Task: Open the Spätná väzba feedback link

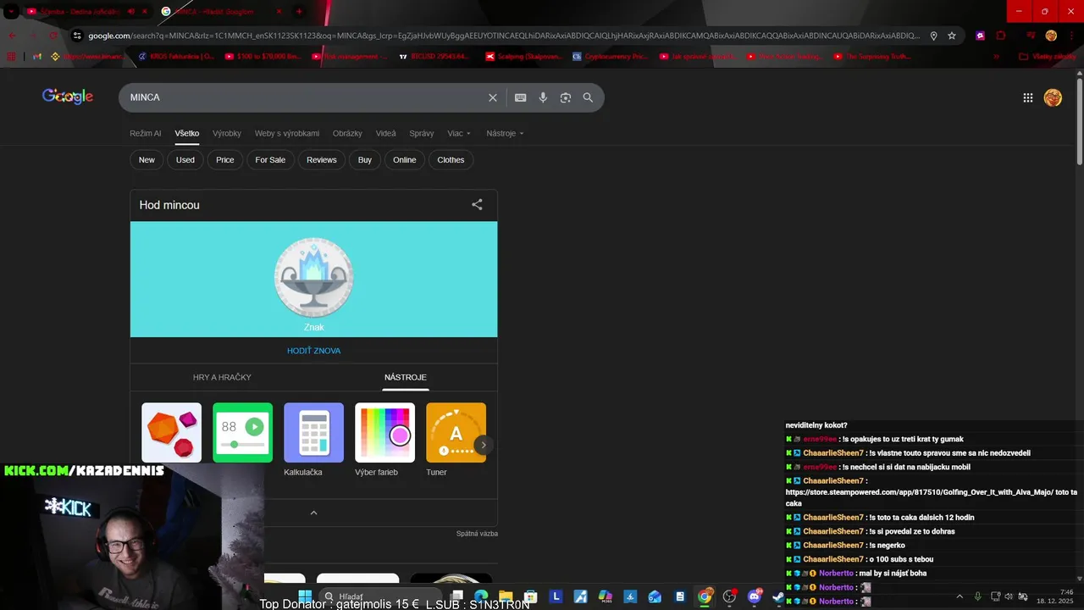Action: [x=477, y=534]
